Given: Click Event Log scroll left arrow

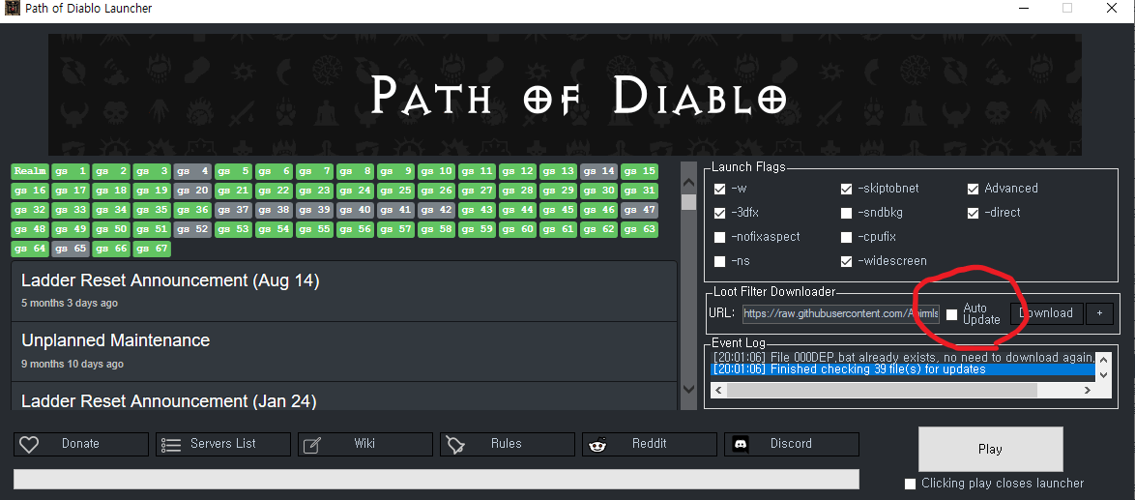Looking at the screenshot, I should 718,390.
